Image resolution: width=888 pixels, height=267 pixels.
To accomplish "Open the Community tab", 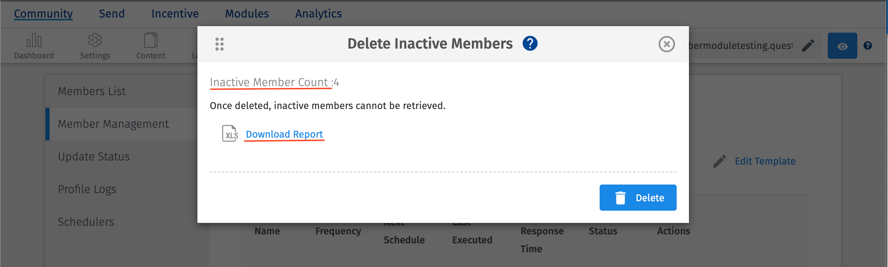I will pos(43,13).
